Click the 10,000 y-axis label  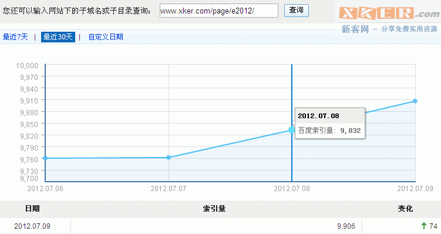(x=27, y=66)
